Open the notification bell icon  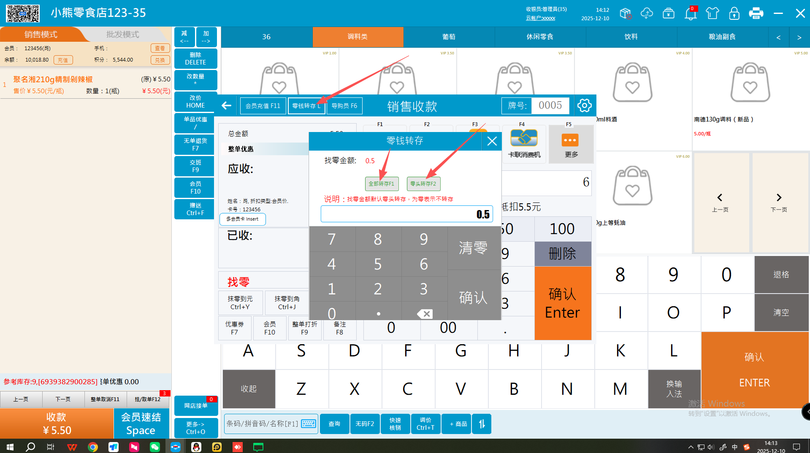[691, 13]
